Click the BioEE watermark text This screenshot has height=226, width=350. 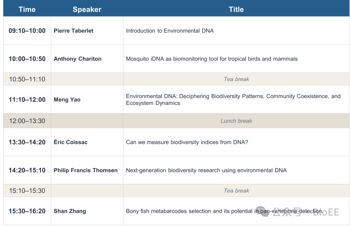click(x=326, y=212)
